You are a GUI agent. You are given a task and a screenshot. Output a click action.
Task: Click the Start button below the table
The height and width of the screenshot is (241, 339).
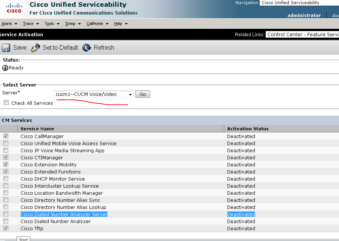point(23,239)
